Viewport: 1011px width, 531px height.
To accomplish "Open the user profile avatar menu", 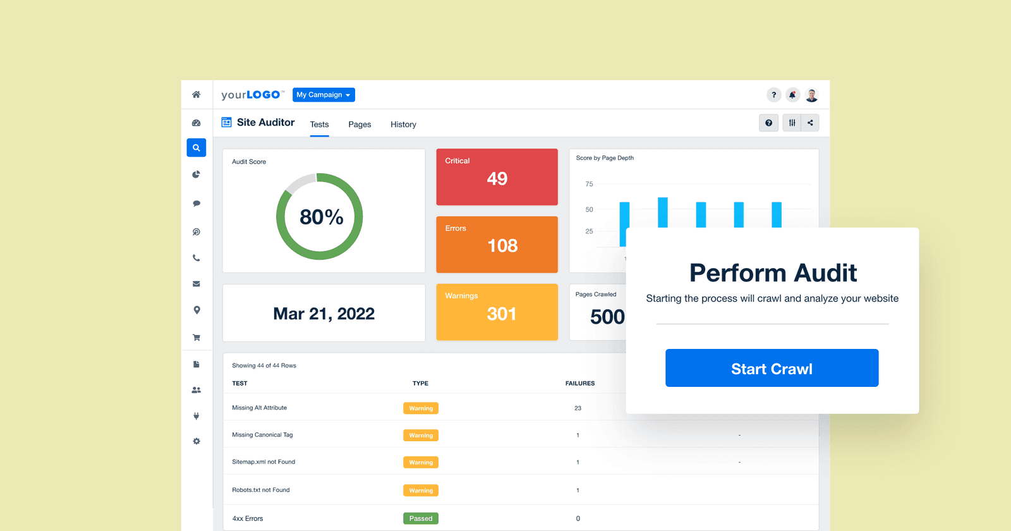I will pyautogui.click(x=812, y=95).
